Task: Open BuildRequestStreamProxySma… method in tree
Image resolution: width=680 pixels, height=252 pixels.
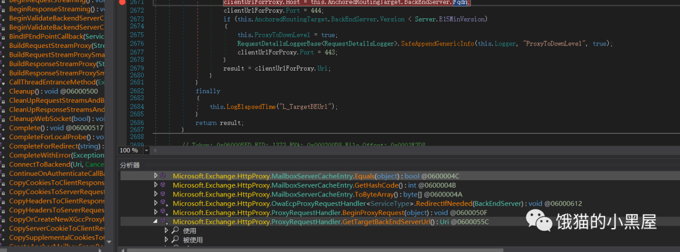Action: pos(57,55)
